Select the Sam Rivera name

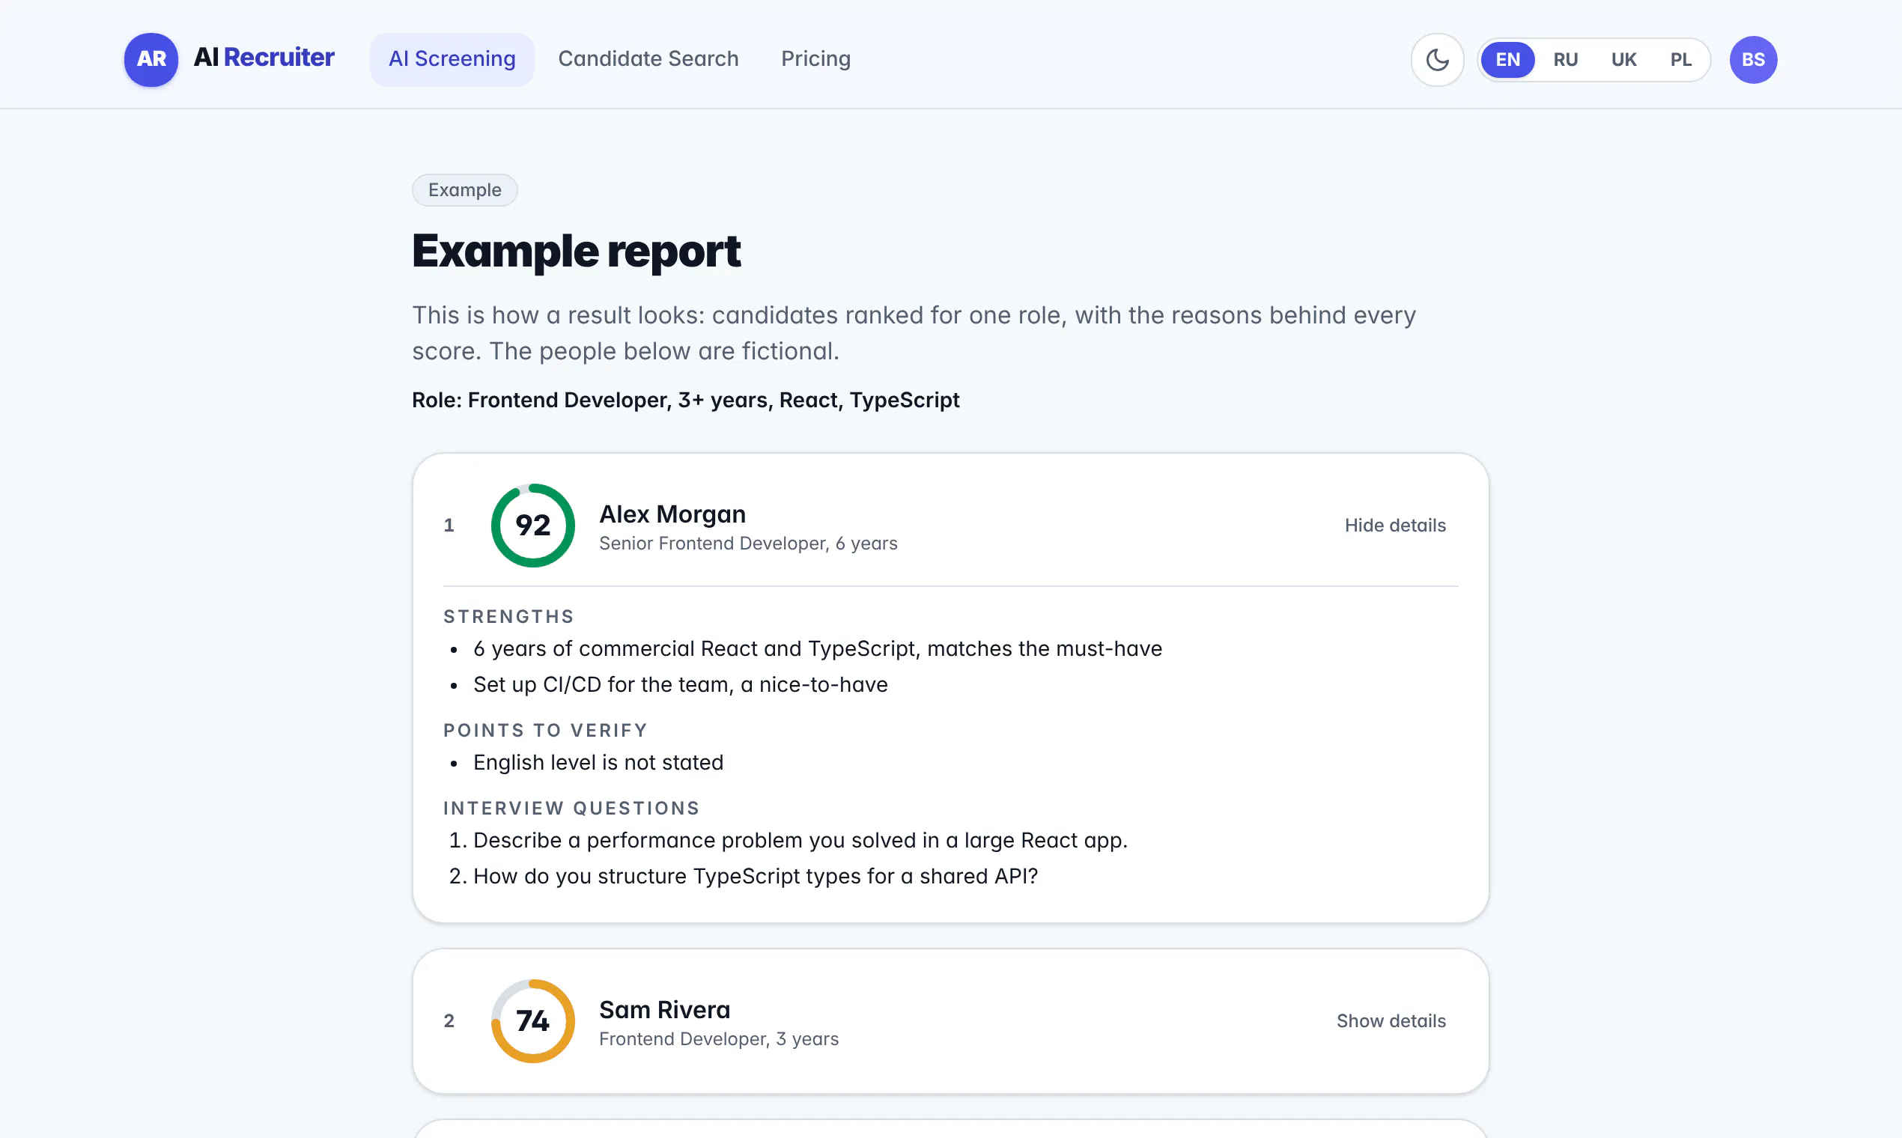point(664,1009)
